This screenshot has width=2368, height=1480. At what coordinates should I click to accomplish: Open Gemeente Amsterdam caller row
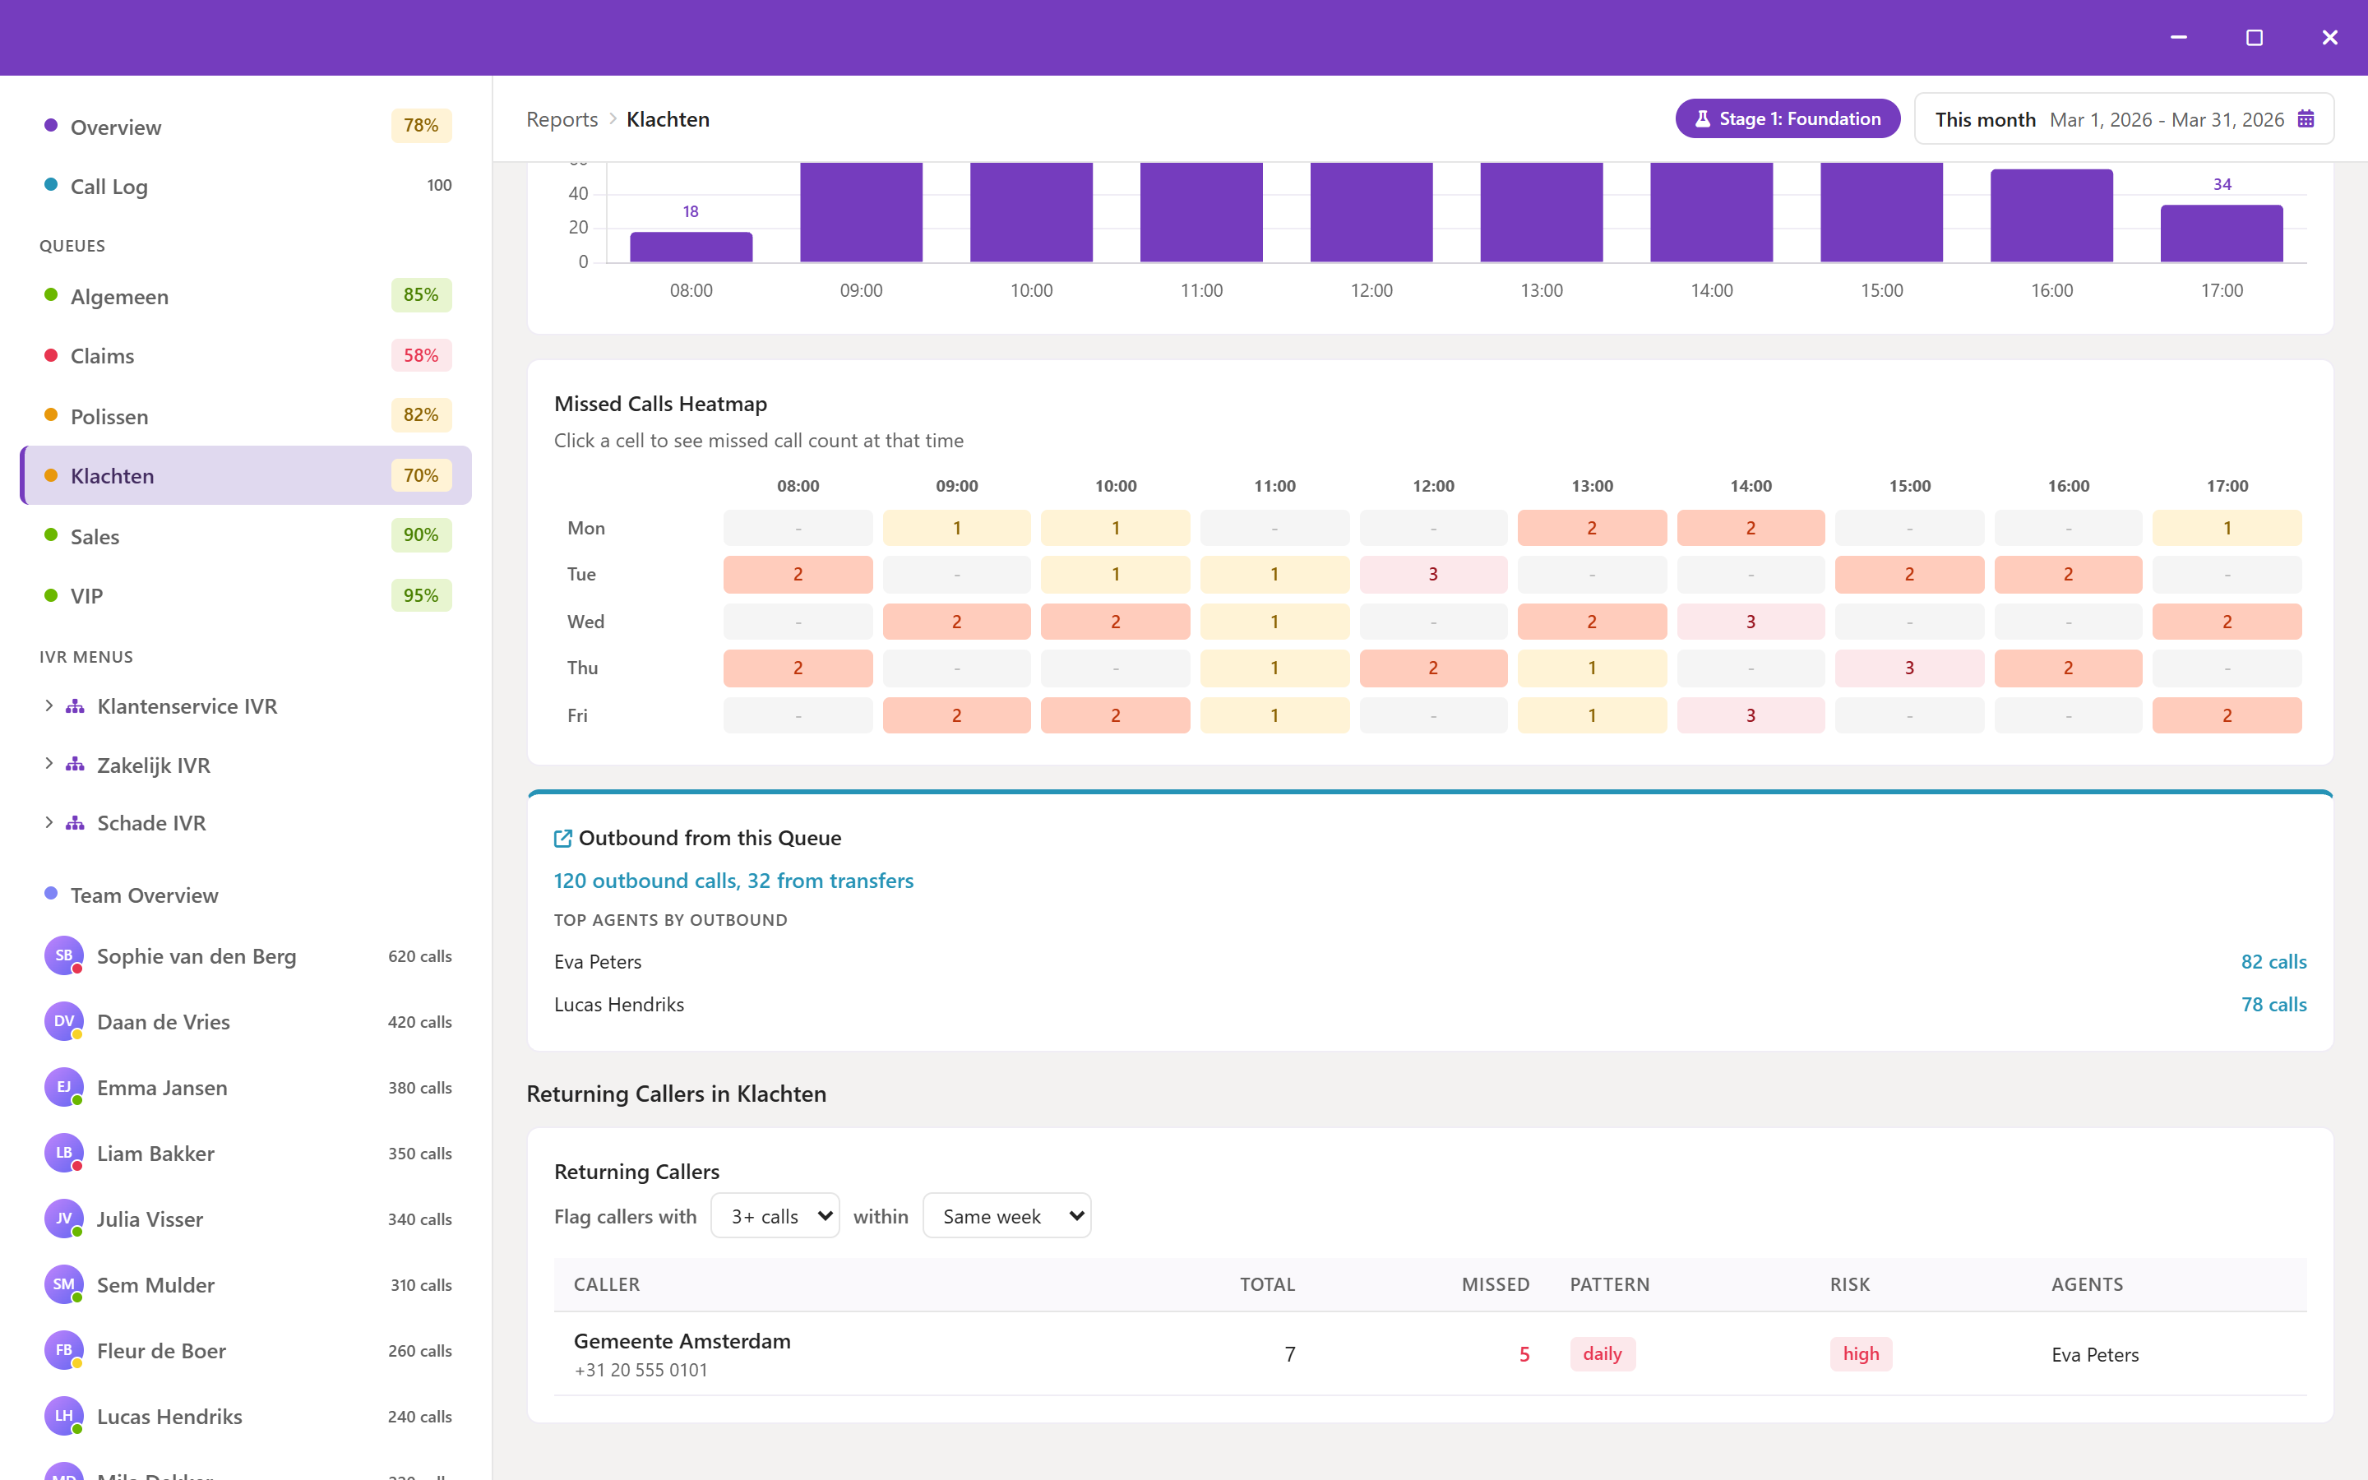1431,1353
